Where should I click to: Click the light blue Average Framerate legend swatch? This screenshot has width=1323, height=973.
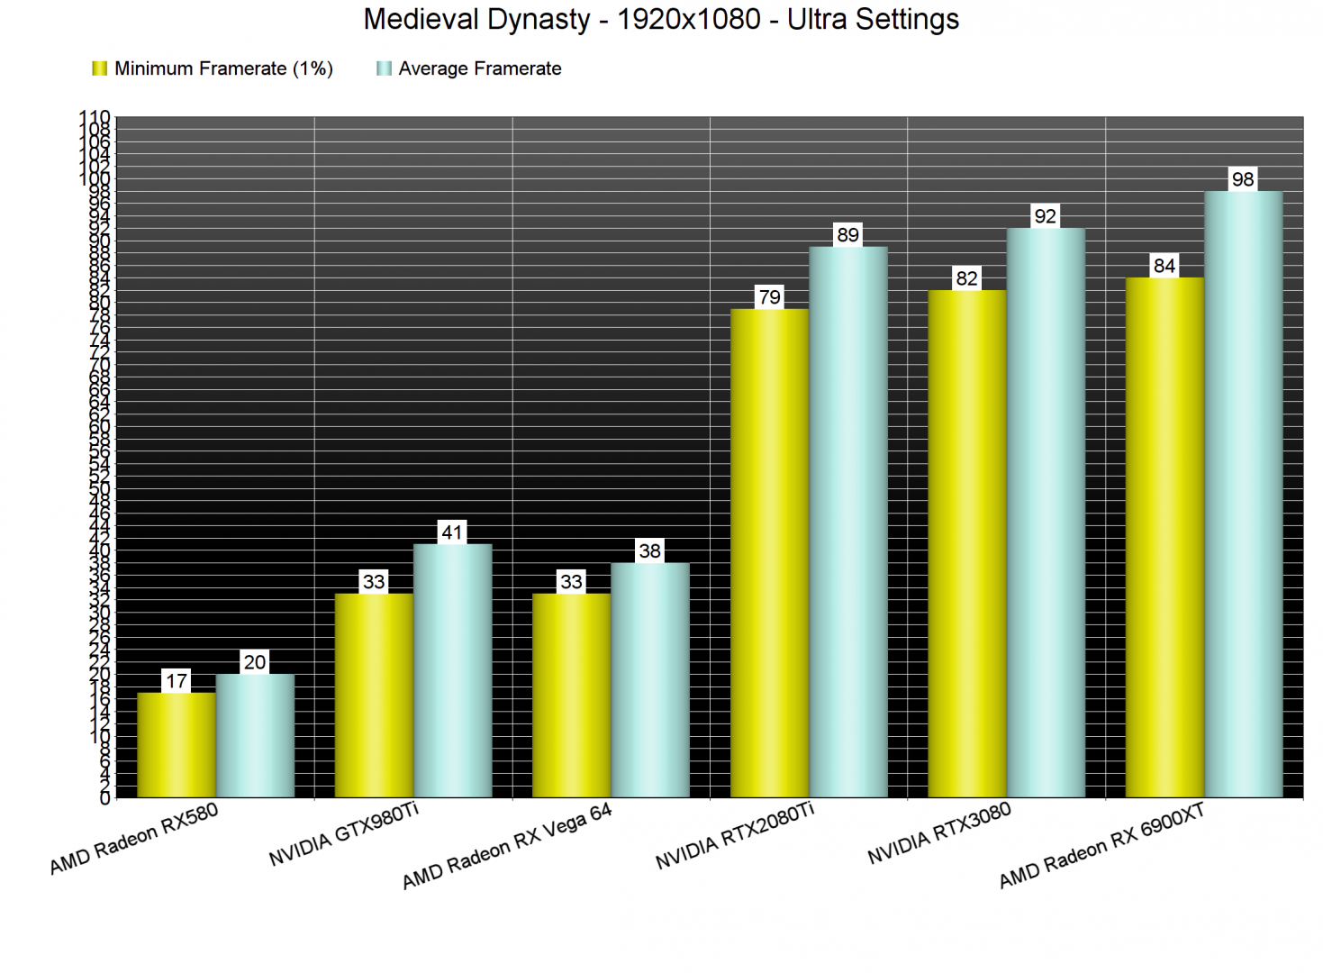click(x=384, y=68)
